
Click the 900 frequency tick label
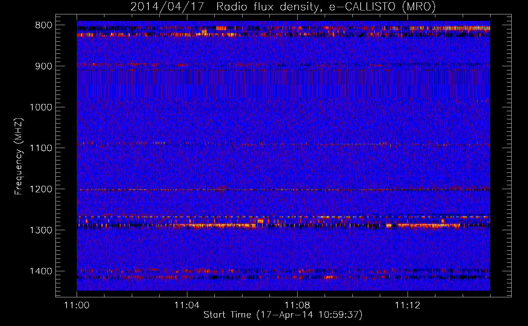pyautogui.click(x=44, y=66)
